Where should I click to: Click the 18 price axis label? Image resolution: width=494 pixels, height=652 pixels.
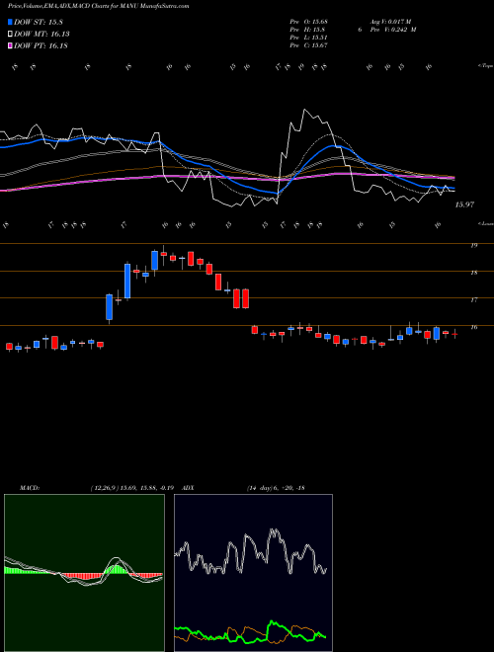coord(473,273)
